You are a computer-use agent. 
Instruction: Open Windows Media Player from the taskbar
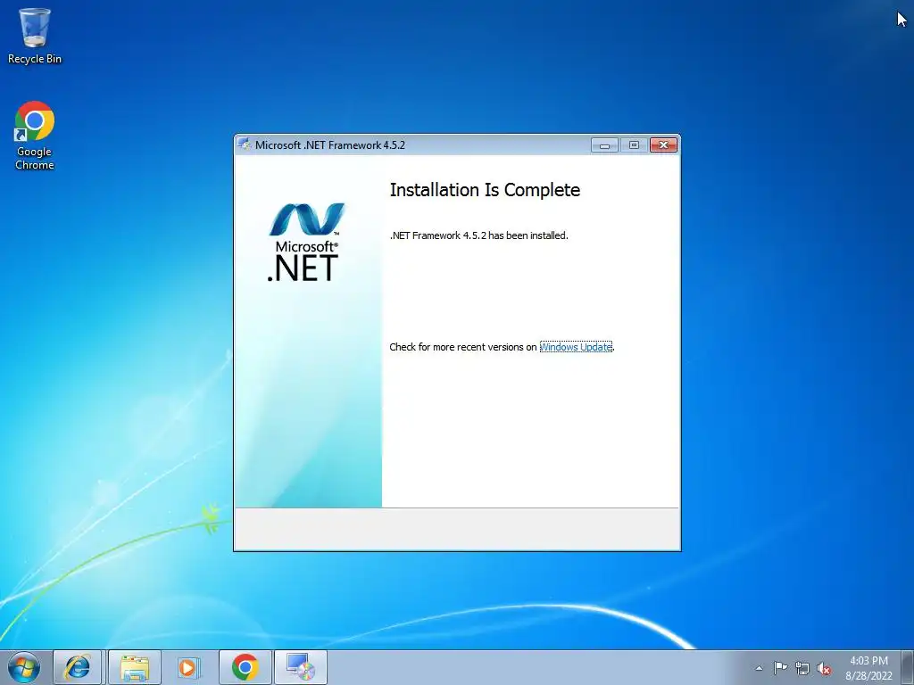coord(188,667)
